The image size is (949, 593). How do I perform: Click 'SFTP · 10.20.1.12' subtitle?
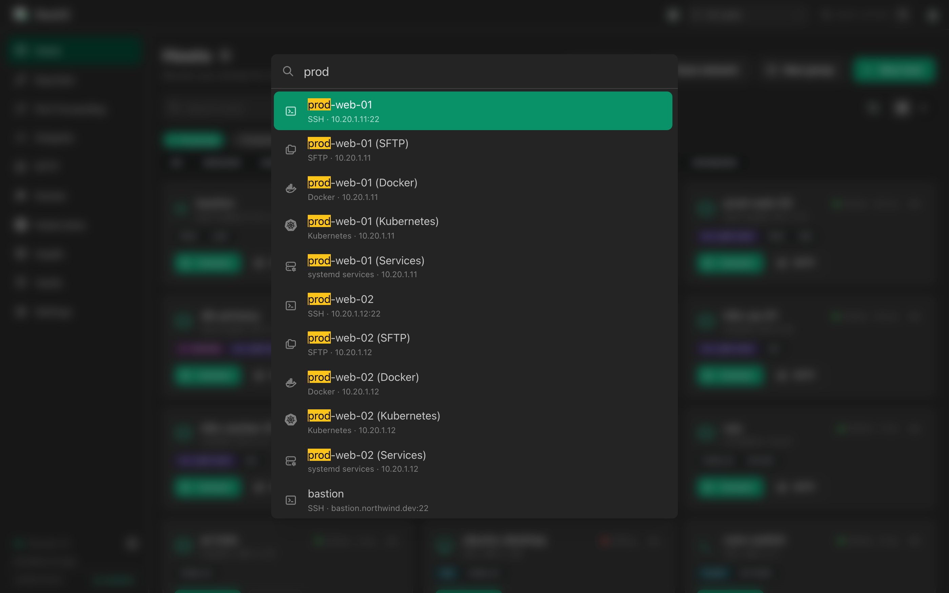tap(340, 353)
